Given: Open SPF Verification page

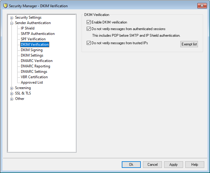Looking at the screenshot, I should 33,39.
